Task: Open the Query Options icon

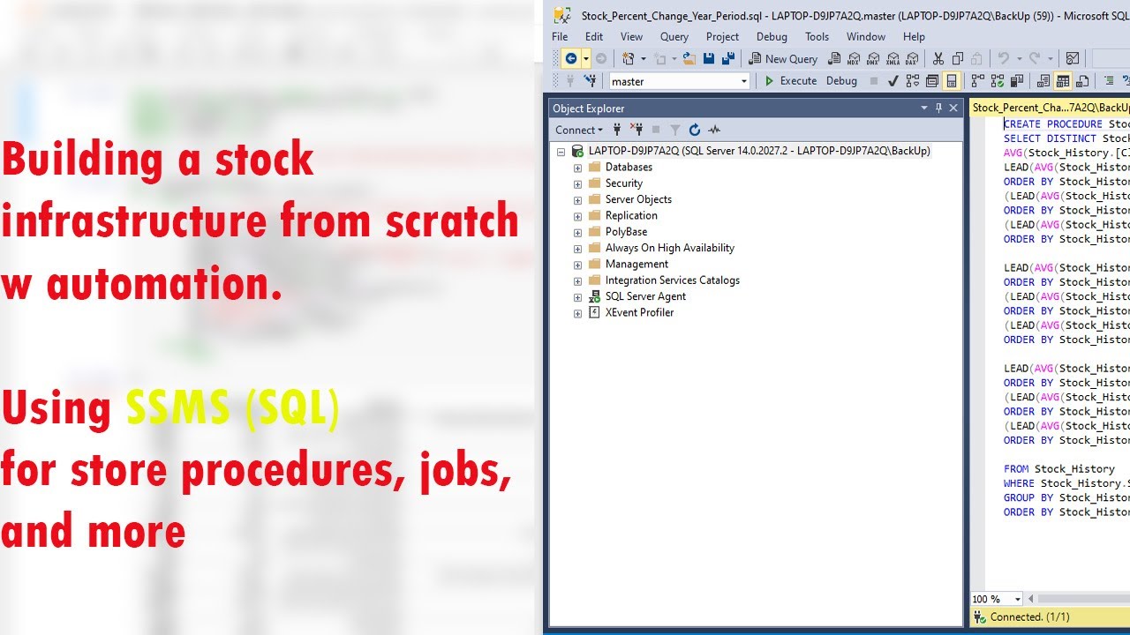Action: pos(932,81)
